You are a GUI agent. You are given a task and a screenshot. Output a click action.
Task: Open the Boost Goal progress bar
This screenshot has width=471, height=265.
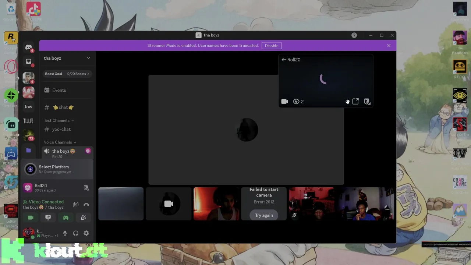(67, 74)
